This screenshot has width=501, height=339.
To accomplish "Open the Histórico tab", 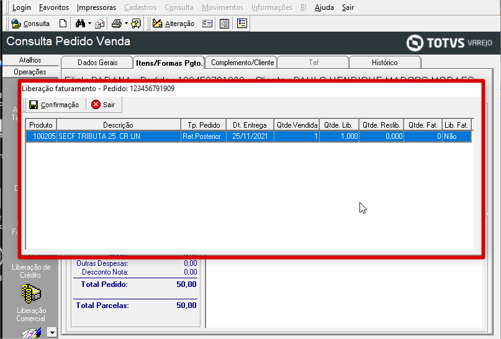I will tap(384, 63).
